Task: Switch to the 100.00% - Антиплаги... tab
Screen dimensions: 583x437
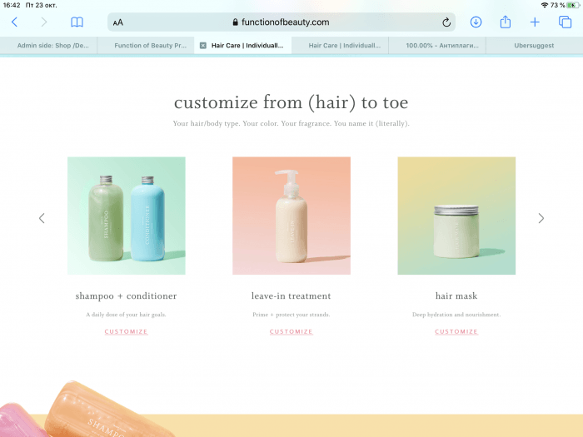Action: 437,45
